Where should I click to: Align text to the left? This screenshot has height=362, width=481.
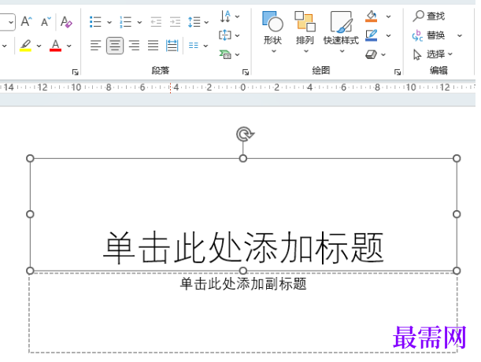pos(96,46)
